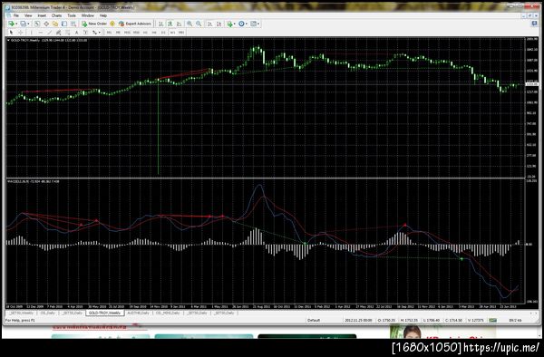Switch timeframe to W1
Image resolution: width=544 pixels, height=357 pixels.
172,33
